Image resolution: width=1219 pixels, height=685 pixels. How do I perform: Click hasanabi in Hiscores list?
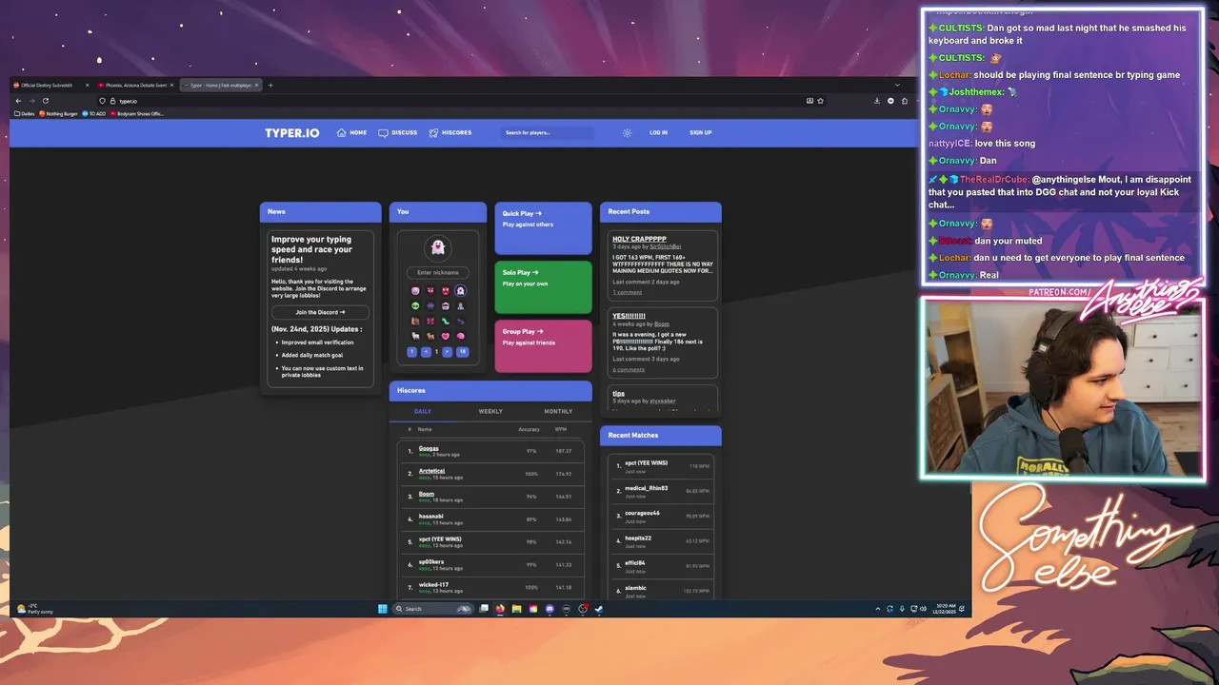pos(430,517)
